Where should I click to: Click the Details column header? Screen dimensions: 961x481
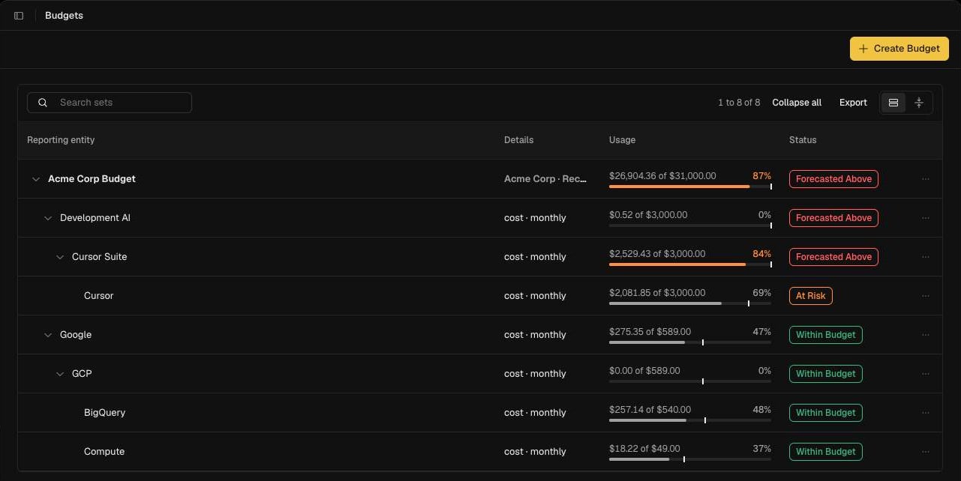518,140
